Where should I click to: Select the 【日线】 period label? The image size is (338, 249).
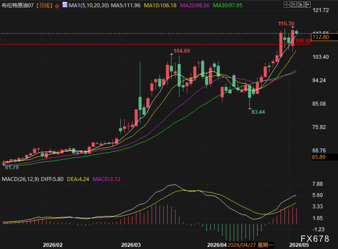(x=44, y=5)
